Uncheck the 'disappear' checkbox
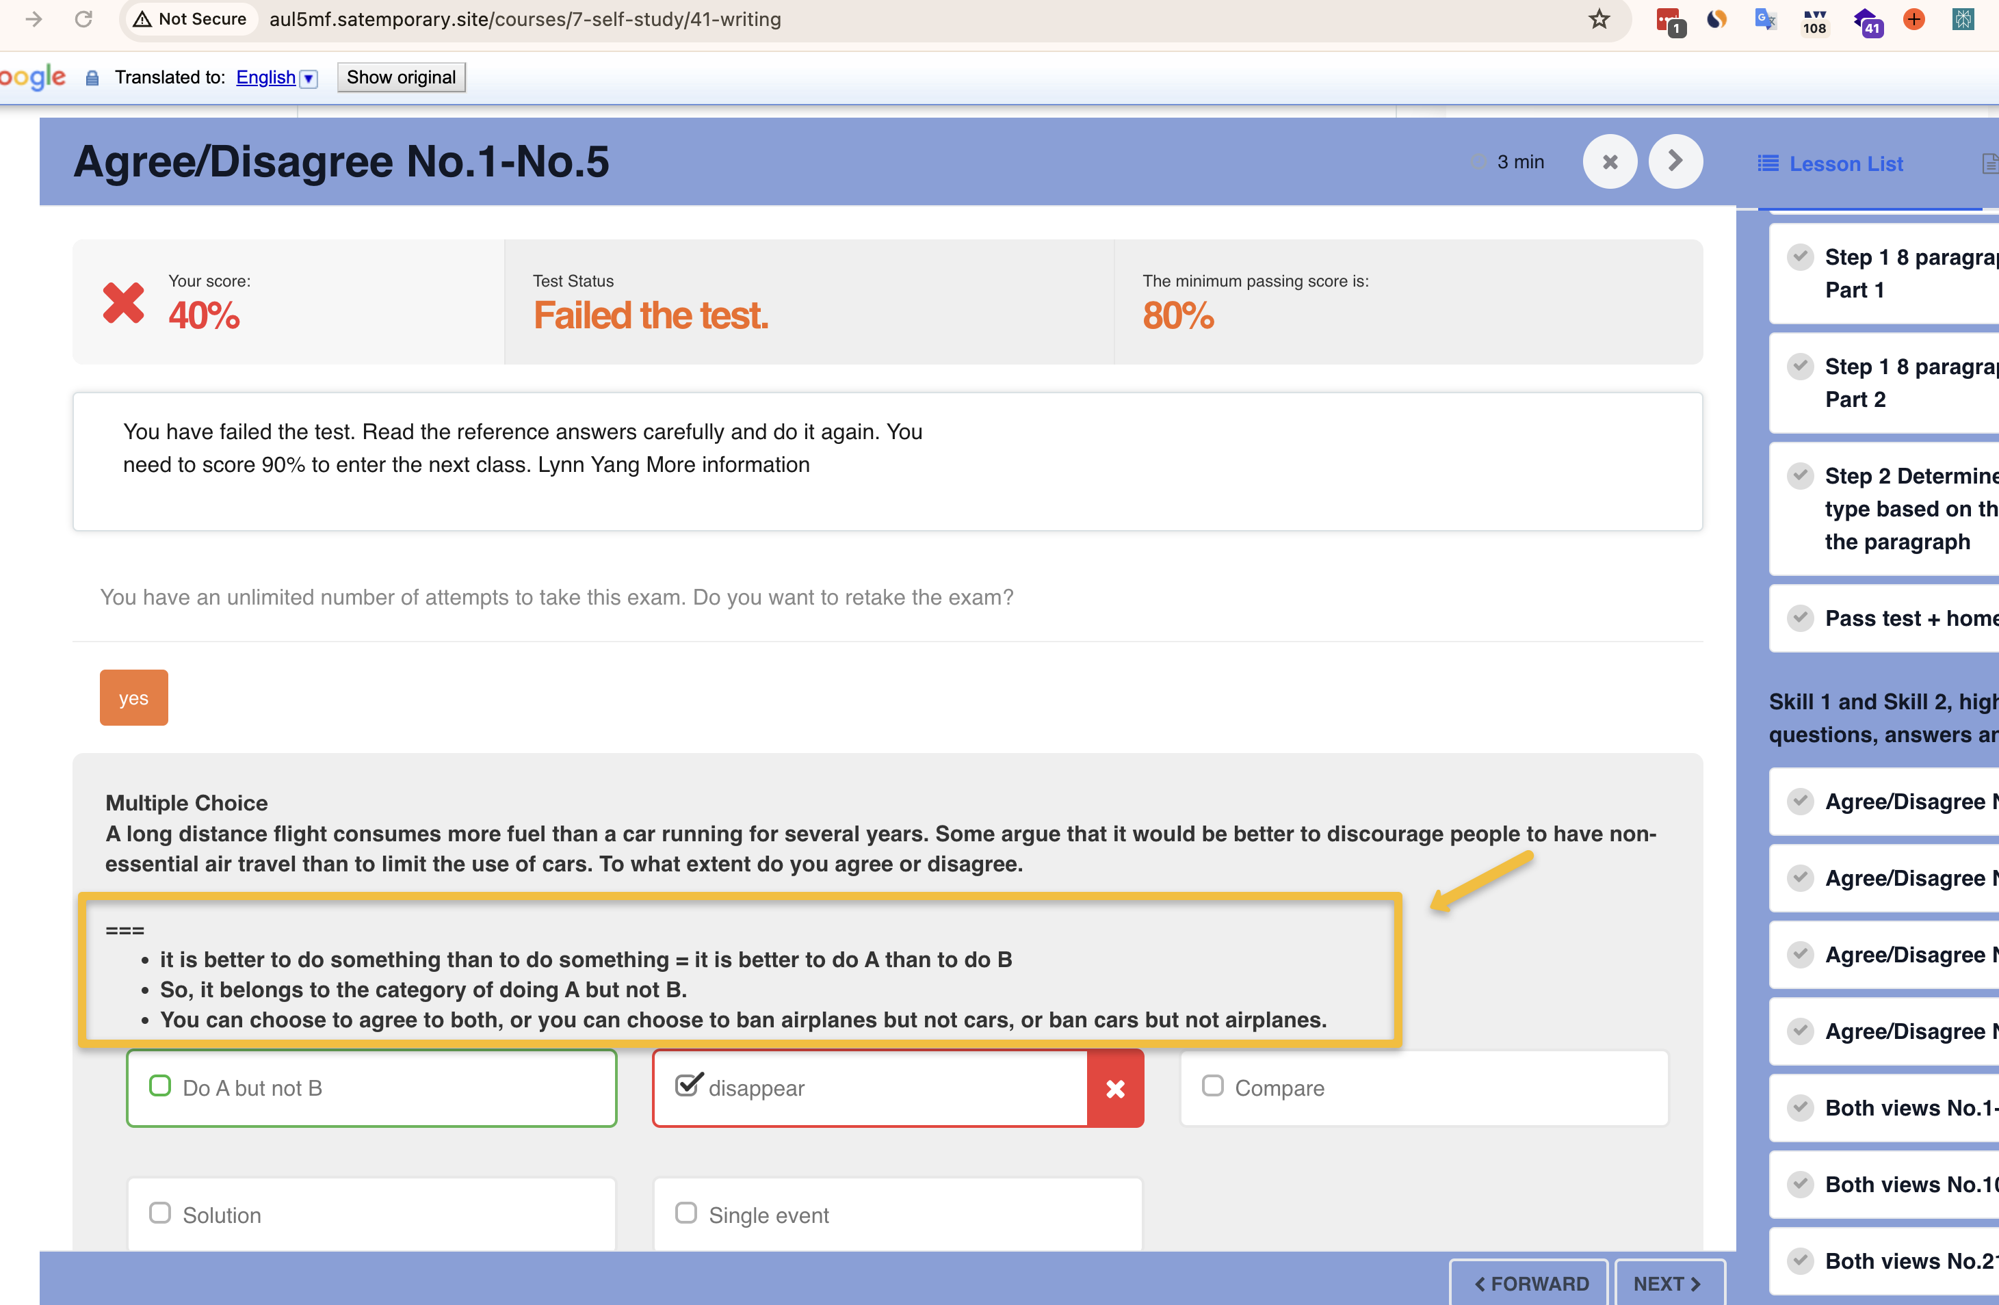This screenshot has height=1305, width=1999. pyautogui.click(x=687, y=1085)
